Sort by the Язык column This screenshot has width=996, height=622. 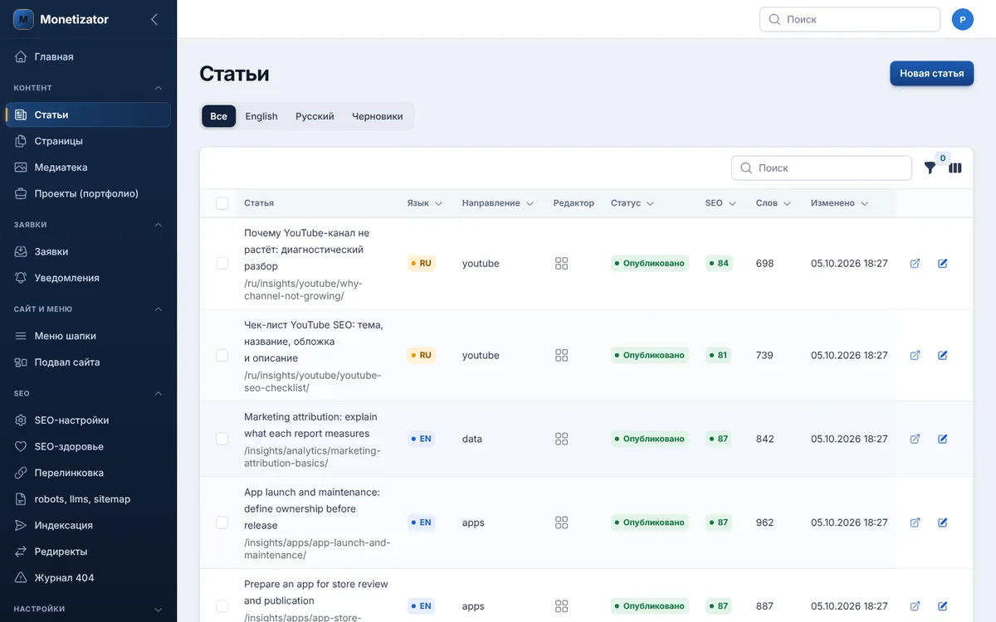pos(424,203)
